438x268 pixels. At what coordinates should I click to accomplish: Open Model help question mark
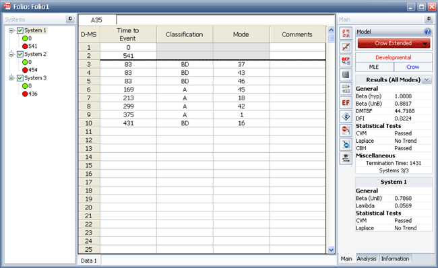[x=427, y=32]
